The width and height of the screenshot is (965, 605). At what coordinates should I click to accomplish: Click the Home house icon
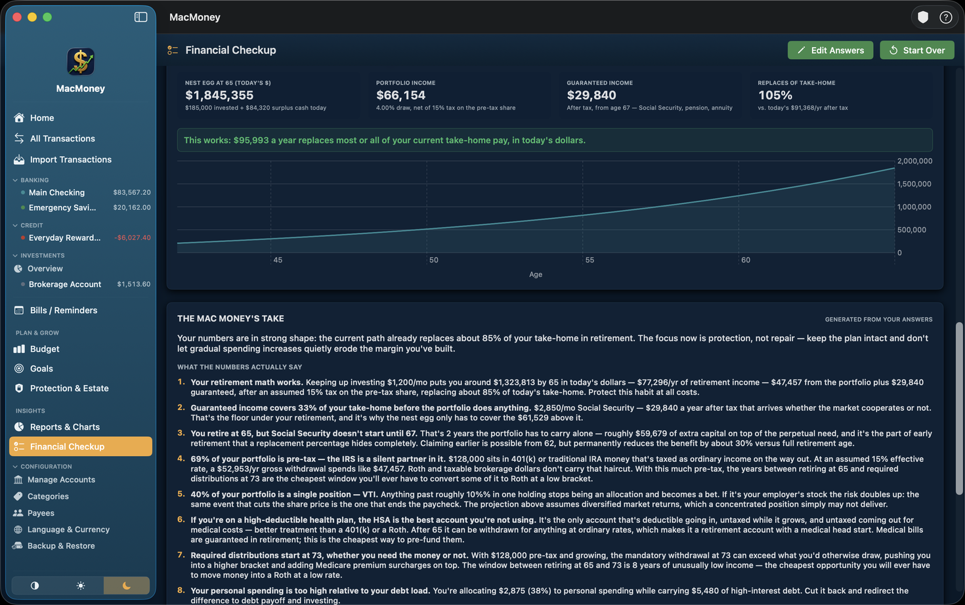[x=19, y=118]
